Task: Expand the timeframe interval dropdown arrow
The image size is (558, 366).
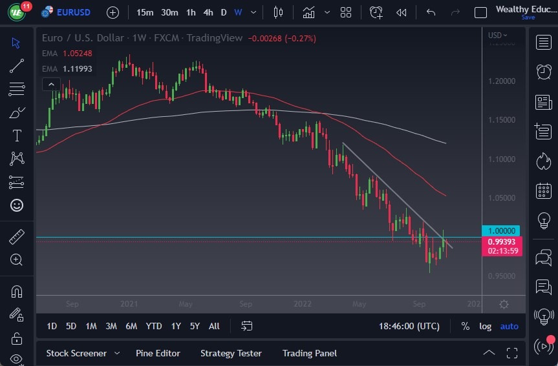Action: (x=253, y=12)
